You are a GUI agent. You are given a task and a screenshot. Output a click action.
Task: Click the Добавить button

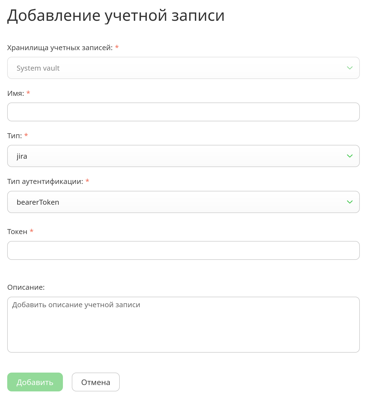(x=35, y=382)
